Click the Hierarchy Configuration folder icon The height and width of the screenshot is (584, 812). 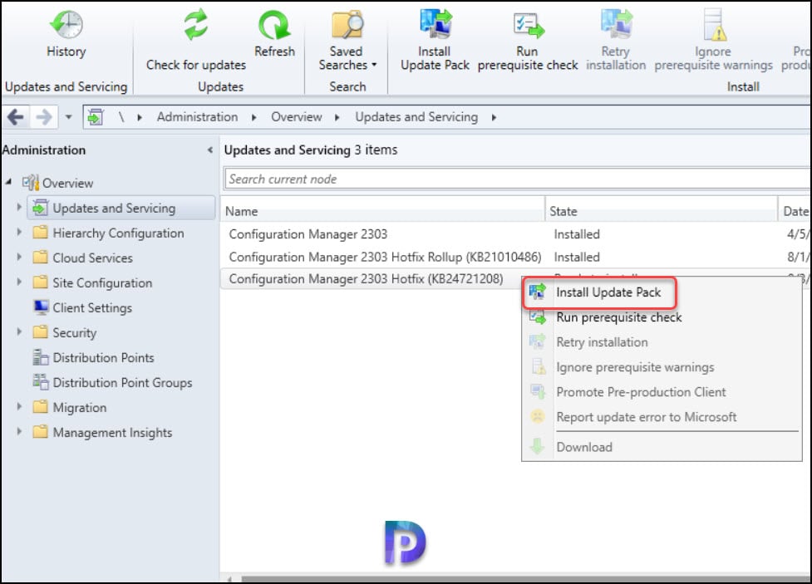pyautogui.click(x=41, y=232)
